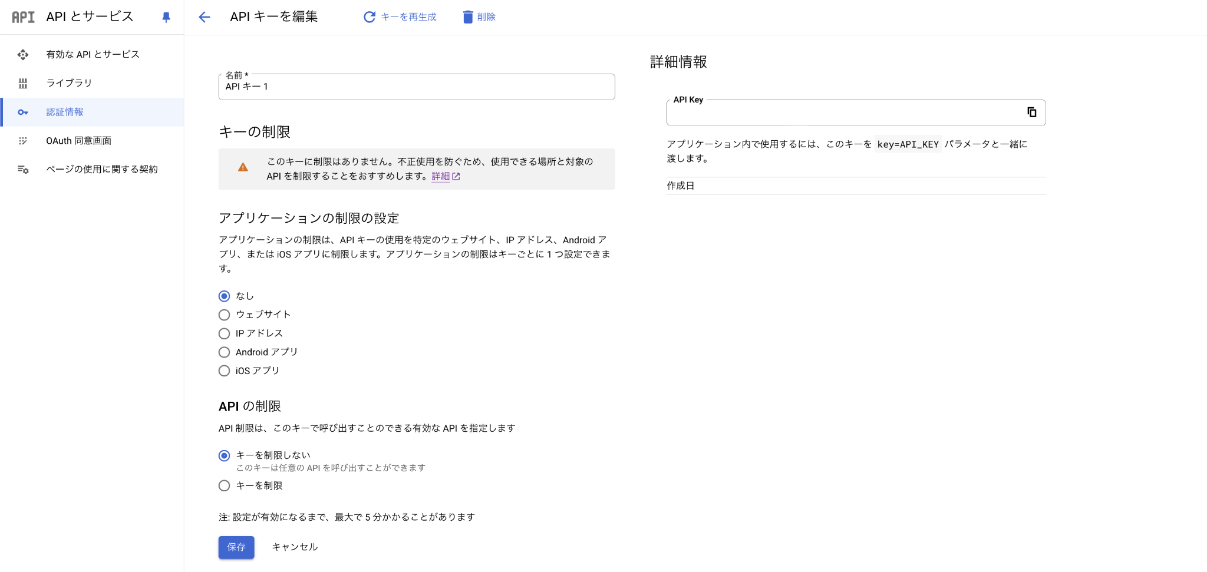The height and width of the screenshot is (572, 1207).
Task: Choose the Android アプリ restriction
Action: tap(224, 352)
